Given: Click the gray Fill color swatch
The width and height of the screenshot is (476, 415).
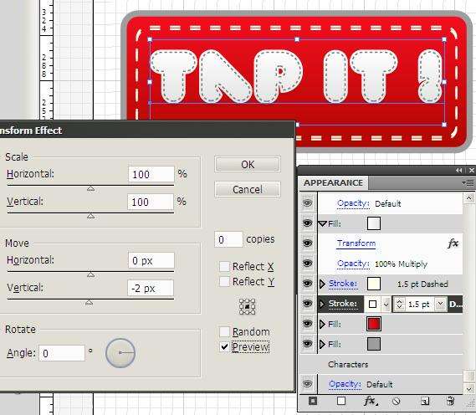Looking at the screenshot, I should pos(374,344).
